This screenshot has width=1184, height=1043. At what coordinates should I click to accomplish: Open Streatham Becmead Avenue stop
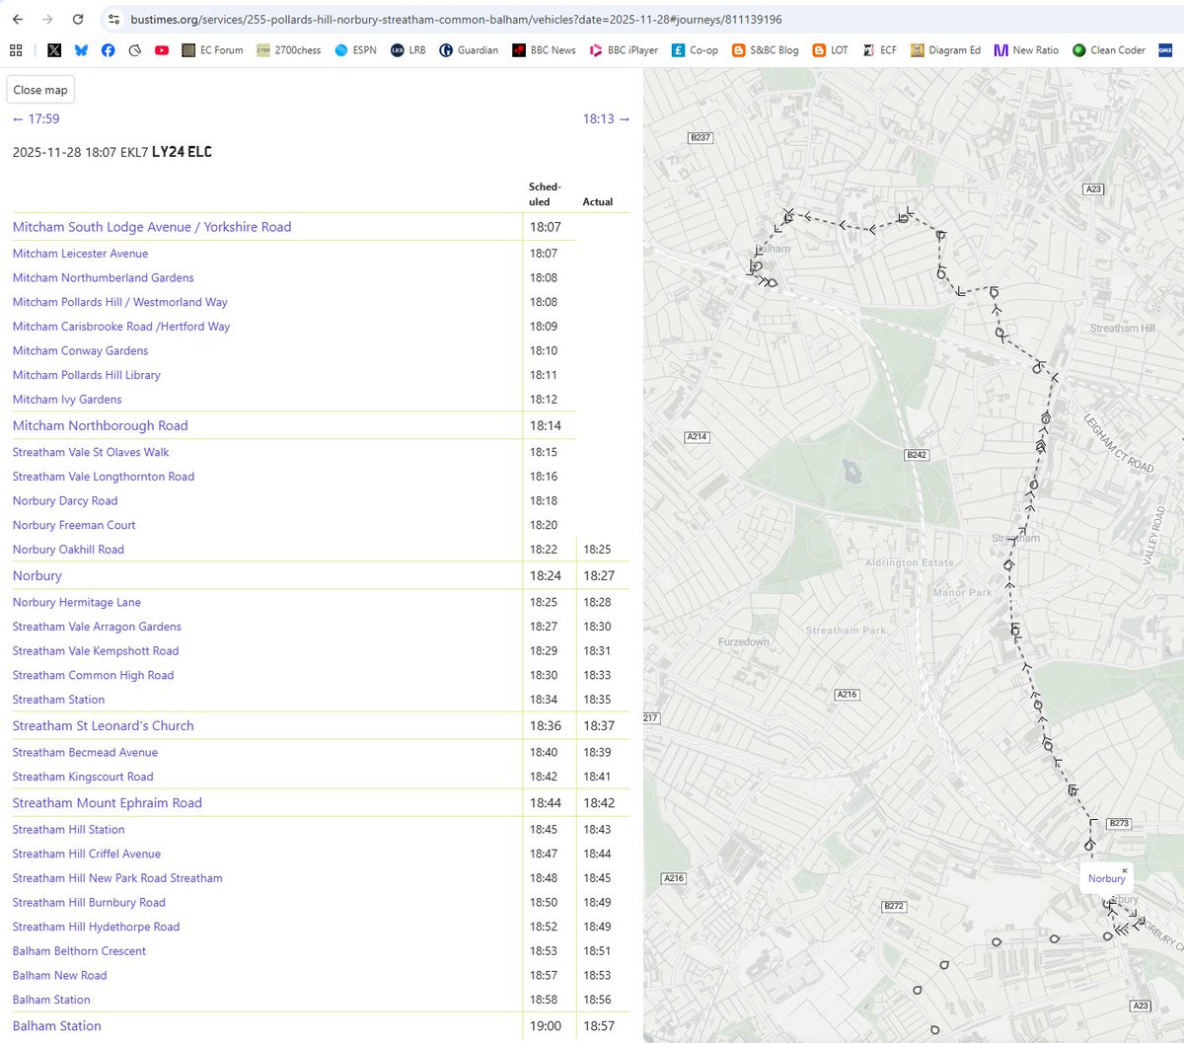coord(85,752)
